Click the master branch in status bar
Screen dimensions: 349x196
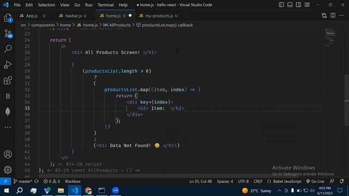pyautogui.click(x=23, y=181)
